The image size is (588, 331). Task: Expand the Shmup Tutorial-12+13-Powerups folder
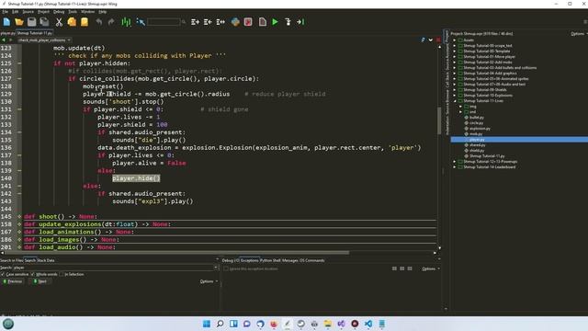coord(455,162)
